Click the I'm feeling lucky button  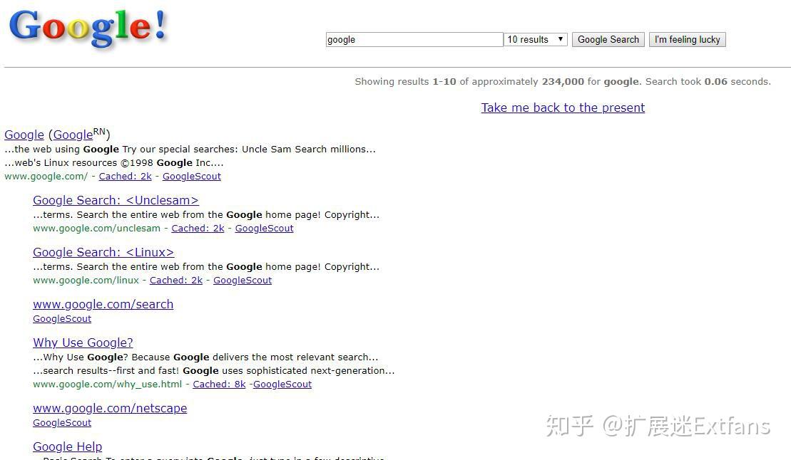tap(687, 39)
